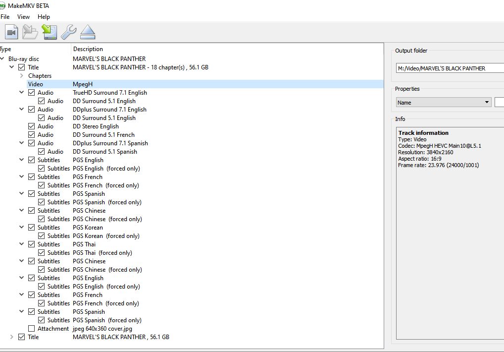This screenshot has height=352, width=504.
Task: Click 'Resolution: 3840x2160' in Info panel
Action: [x=426, y=152]
